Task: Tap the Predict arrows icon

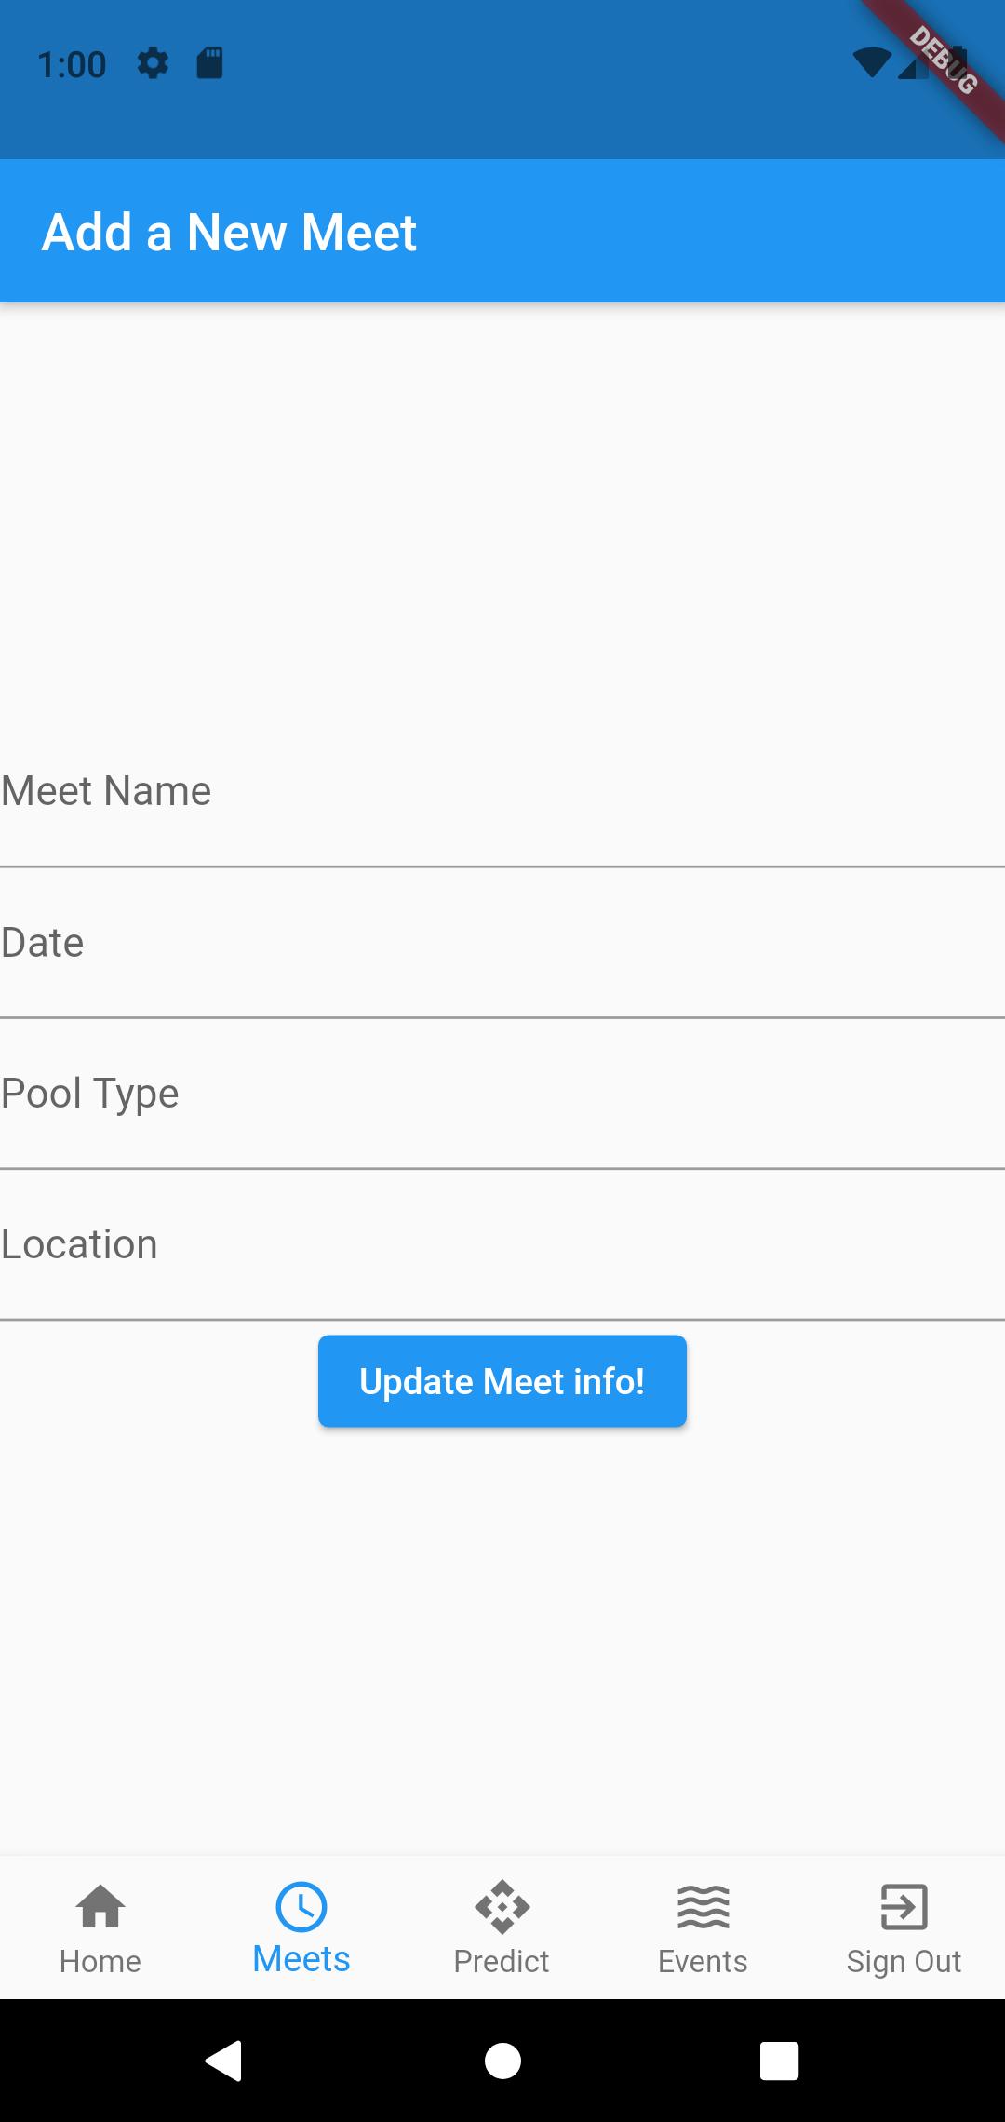Action: (x=502, y=1906)
